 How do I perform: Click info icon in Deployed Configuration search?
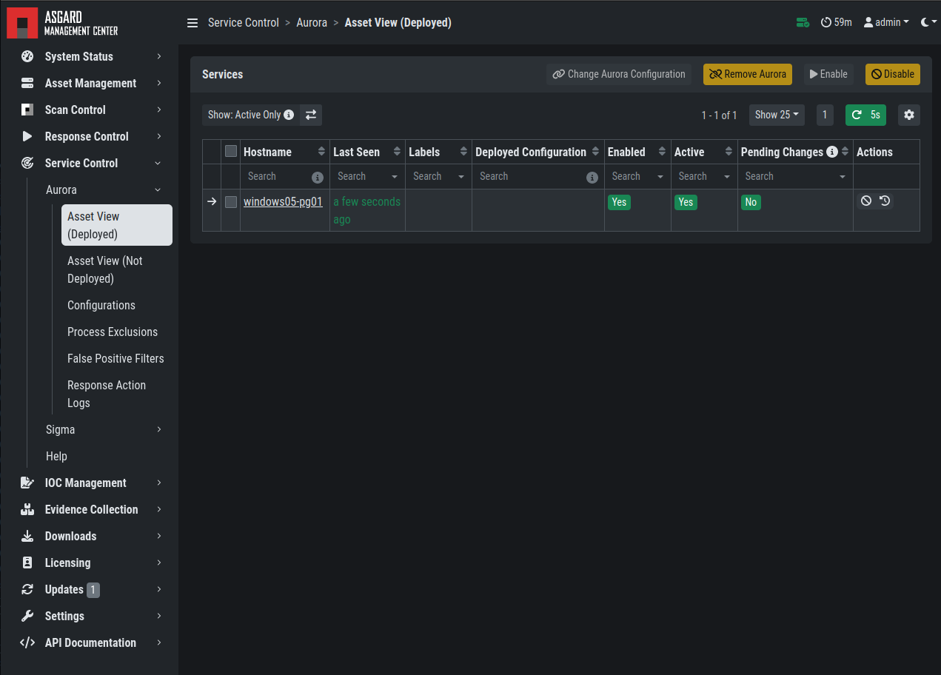[x=592, y=178]
